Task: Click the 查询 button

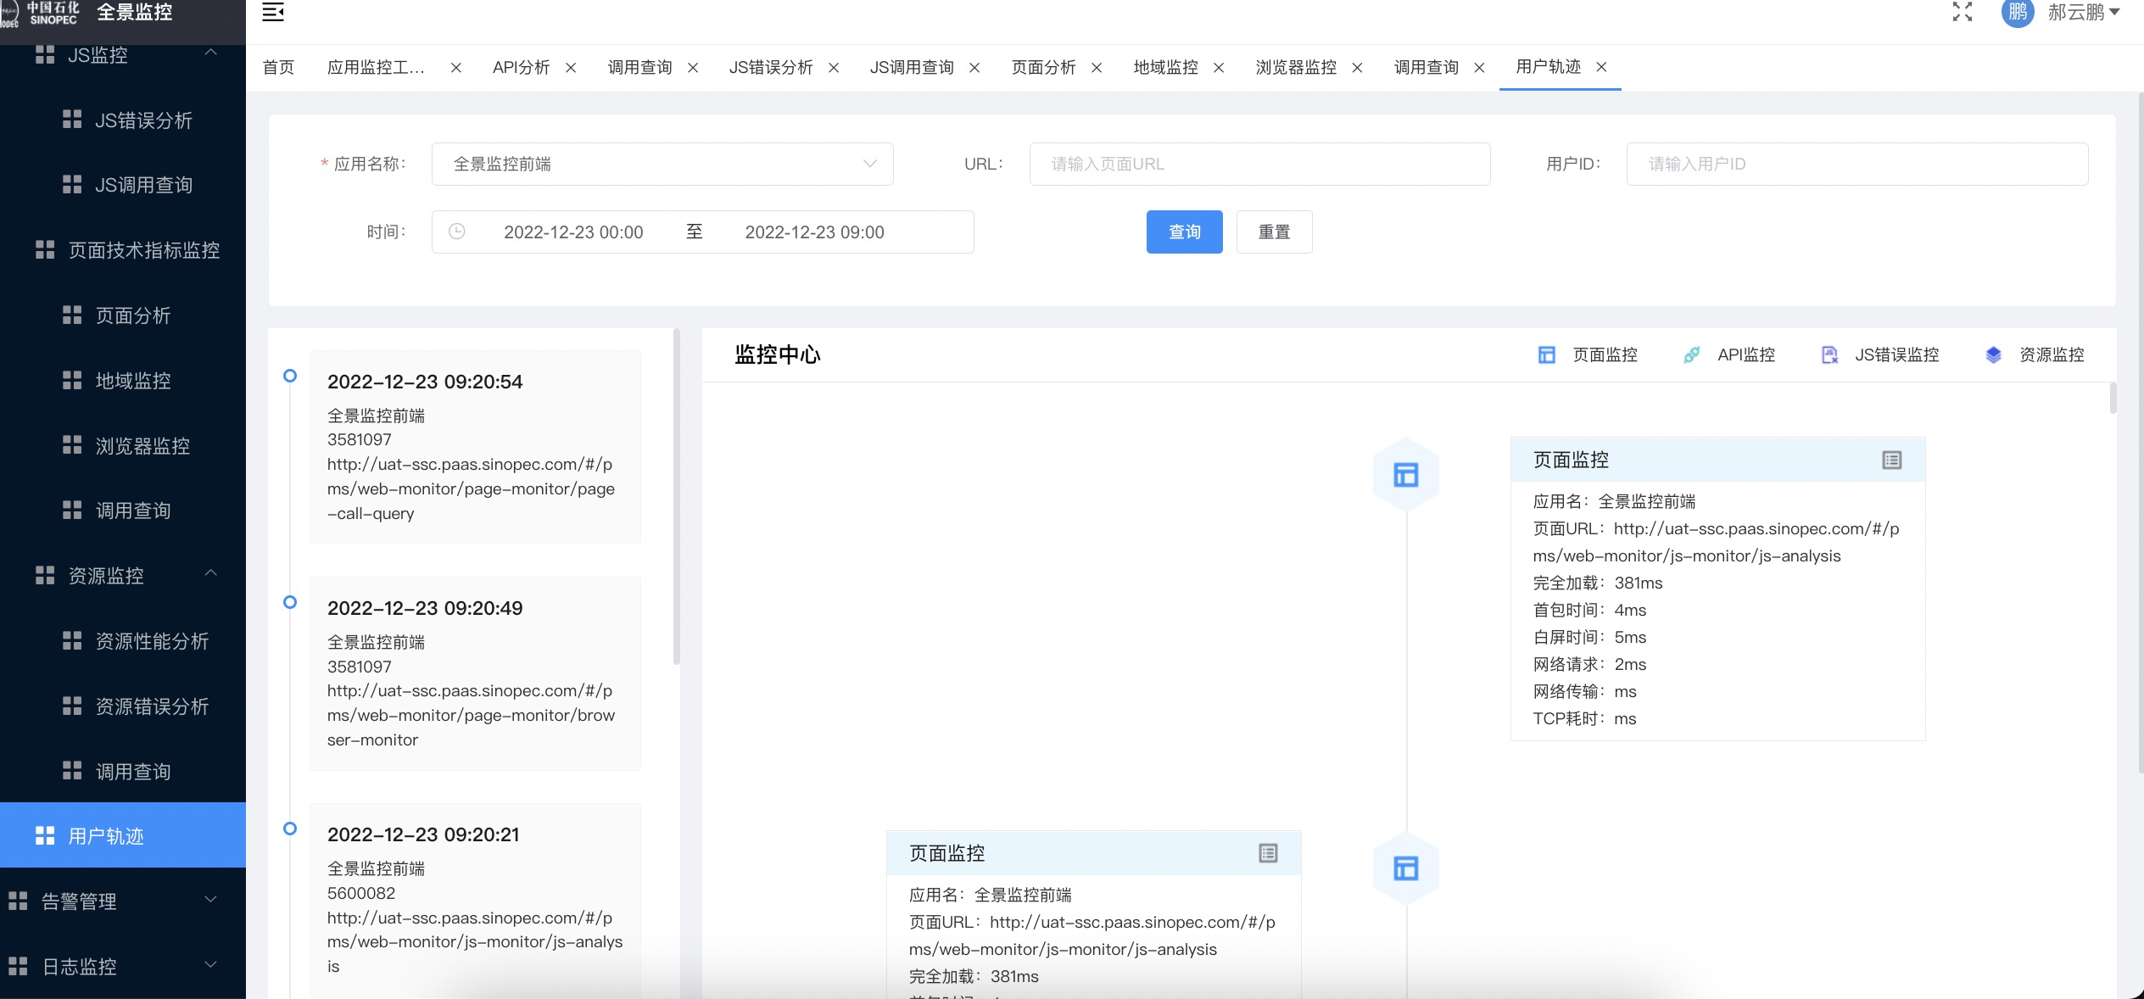Action: (x=1184, y=232)
